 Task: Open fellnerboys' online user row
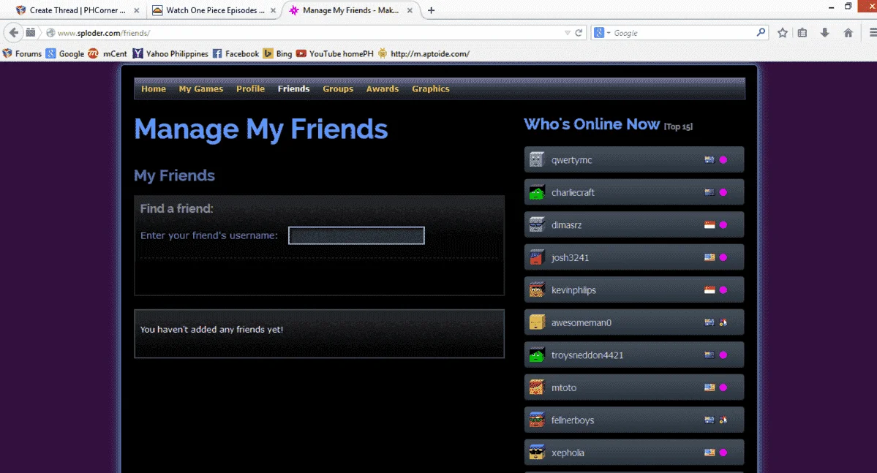coord(634,420)
